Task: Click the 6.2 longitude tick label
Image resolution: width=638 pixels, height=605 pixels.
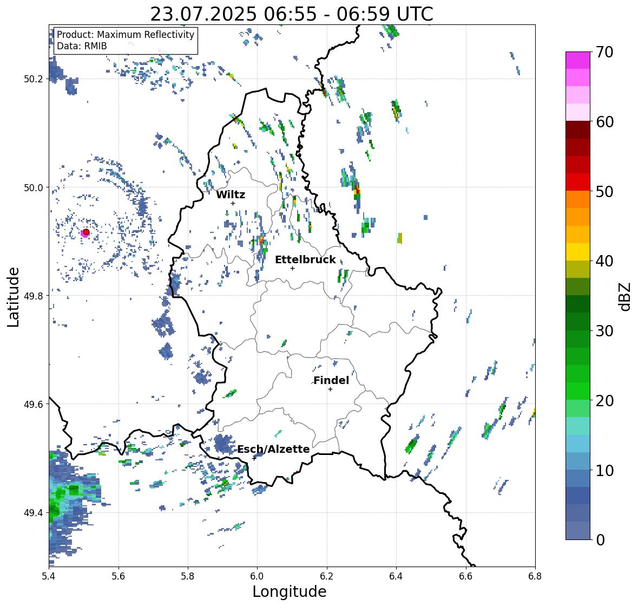Action: (x=327, y=576)
